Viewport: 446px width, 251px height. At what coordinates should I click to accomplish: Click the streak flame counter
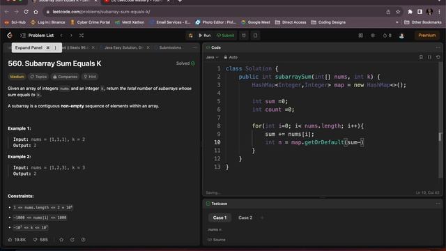click(387, 36)
